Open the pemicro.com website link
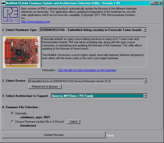The height and width of the screenshot is (143, 164). 35,22
